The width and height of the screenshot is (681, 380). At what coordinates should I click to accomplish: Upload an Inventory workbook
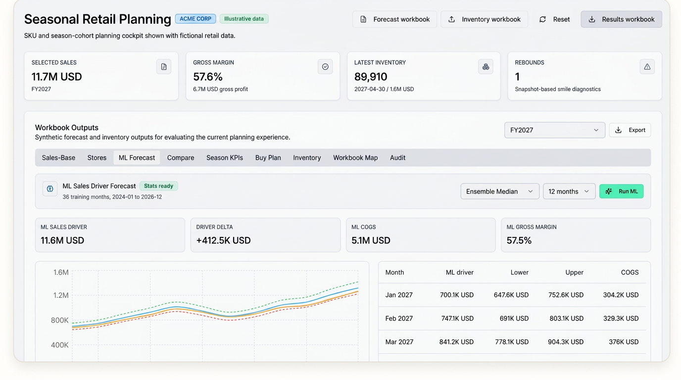[x=484, y=19]
